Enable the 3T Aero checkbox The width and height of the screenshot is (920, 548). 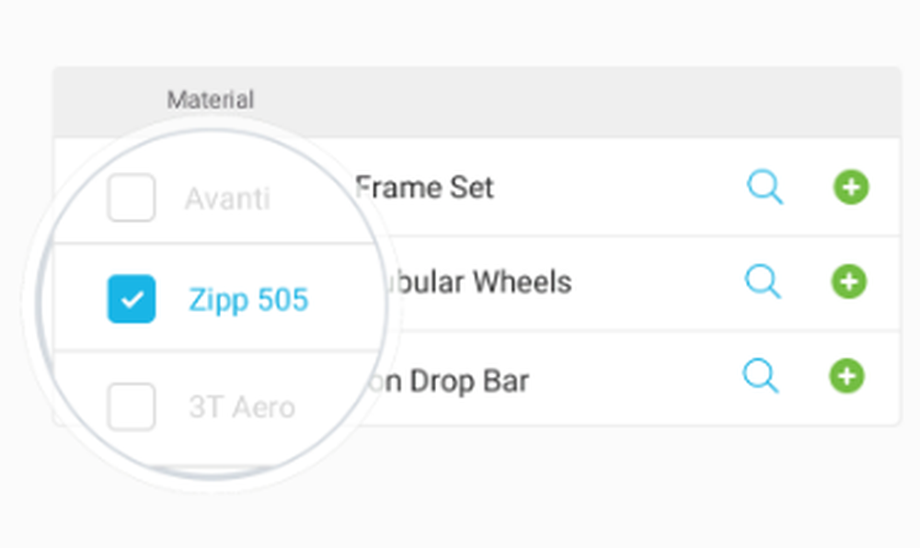(x=132, y=406)
